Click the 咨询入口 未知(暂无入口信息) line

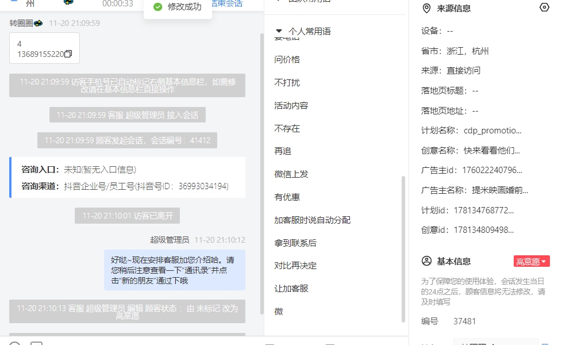click(79, 170)
